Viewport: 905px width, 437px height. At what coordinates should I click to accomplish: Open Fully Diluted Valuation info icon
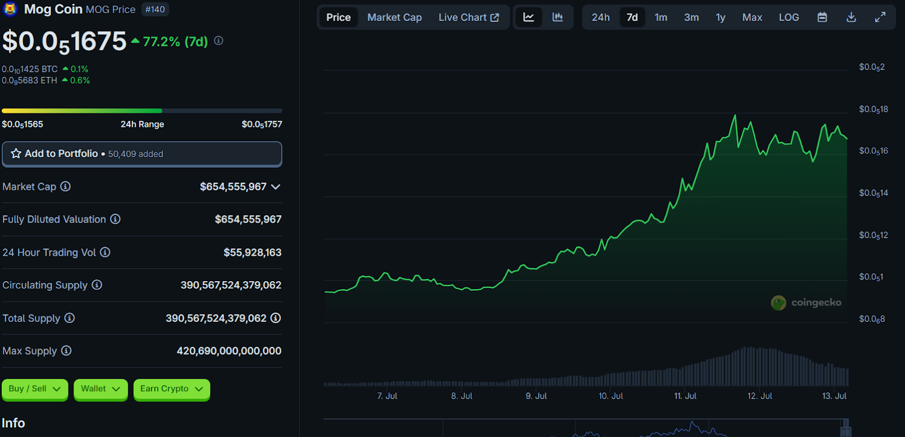click(115, 219)
